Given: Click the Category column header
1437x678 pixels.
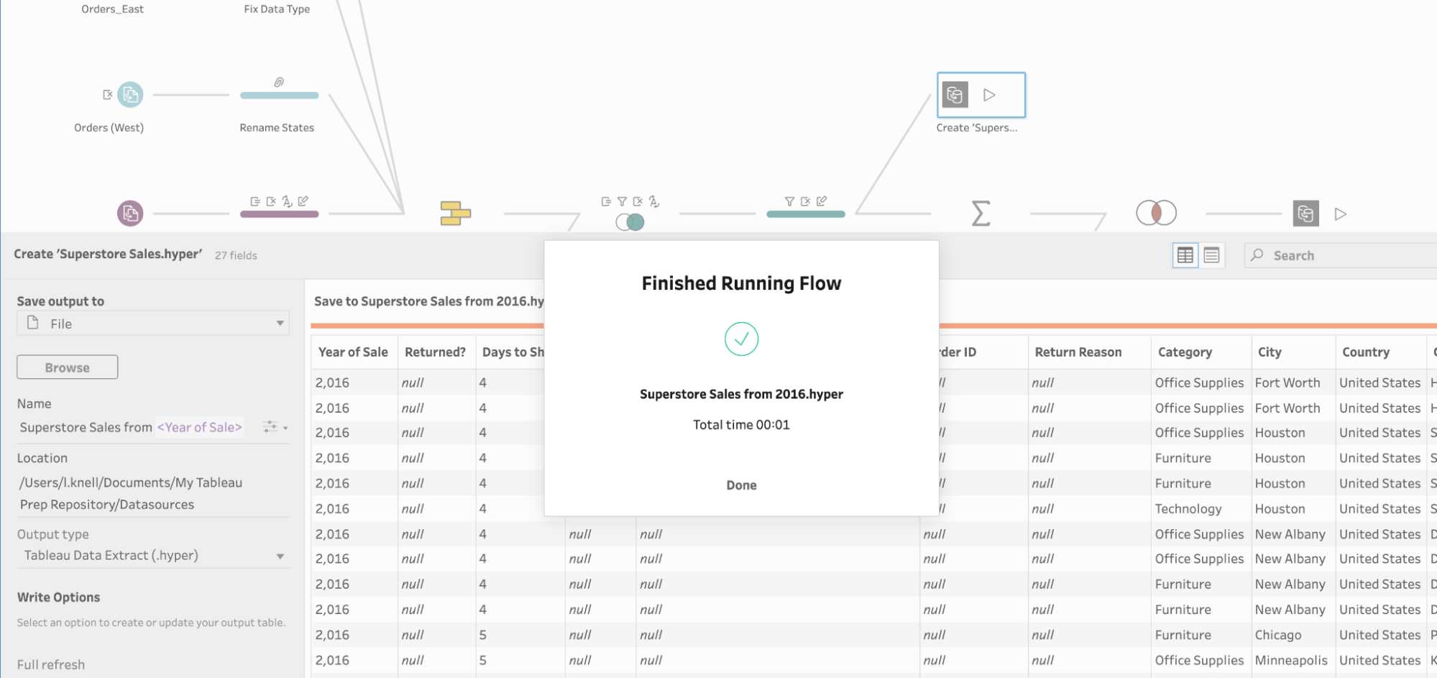Looking at the screenshot, I should tap(1185, 352).
